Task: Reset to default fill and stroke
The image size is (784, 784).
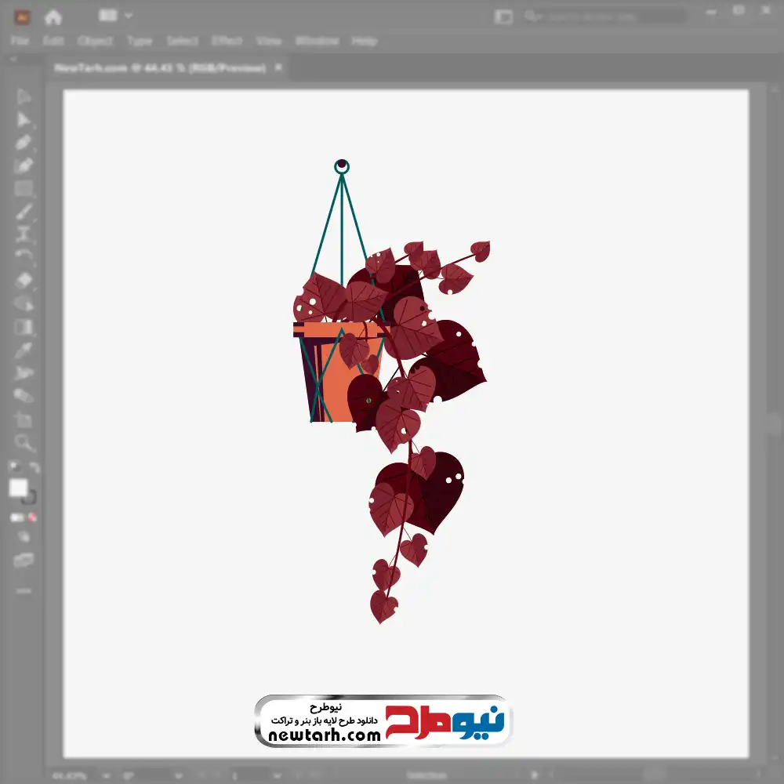Action: point(13,468)
